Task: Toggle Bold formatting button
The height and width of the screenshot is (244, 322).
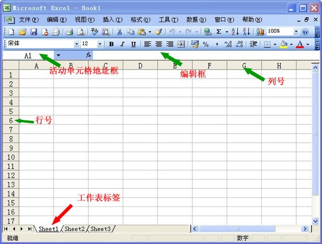Action: (x=111, y=44)
